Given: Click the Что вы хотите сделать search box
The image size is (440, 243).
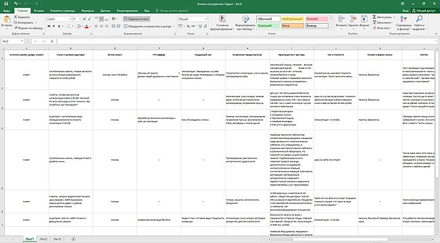Looking at the screenshot, I should (172, 11).
